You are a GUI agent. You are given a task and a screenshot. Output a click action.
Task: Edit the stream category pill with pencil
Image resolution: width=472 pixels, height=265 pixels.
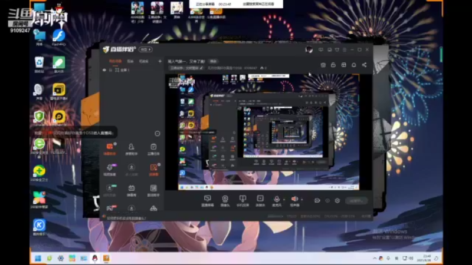(x=186, y=68)
